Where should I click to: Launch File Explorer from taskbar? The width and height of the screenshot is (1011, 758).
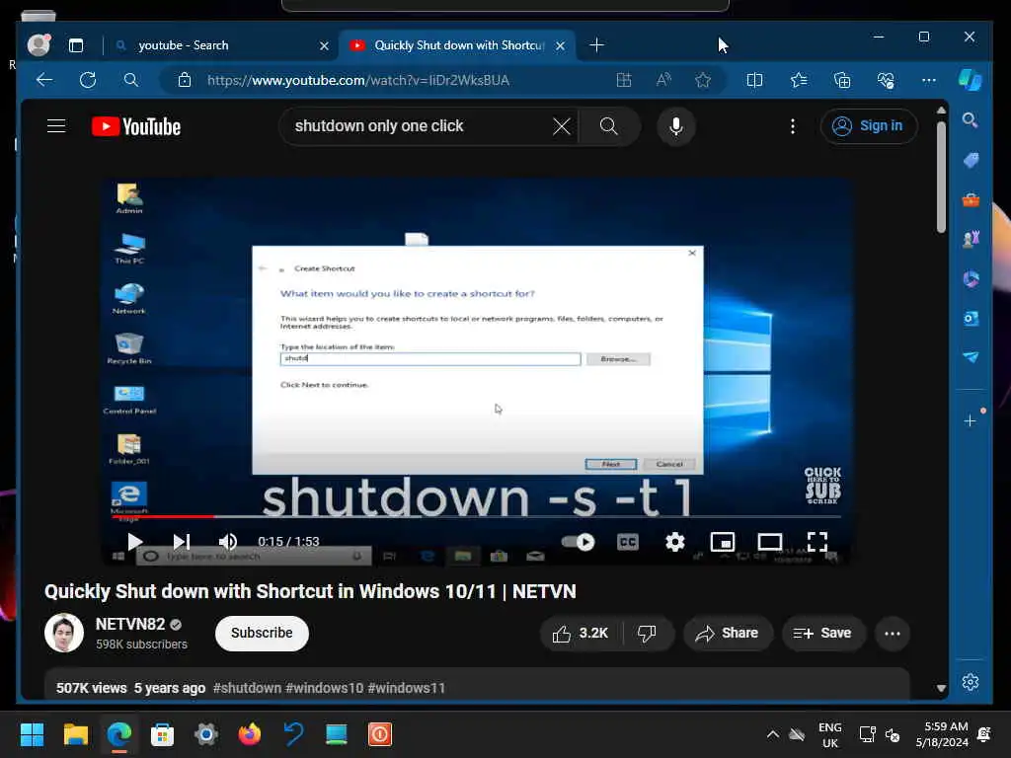point(75,734)
